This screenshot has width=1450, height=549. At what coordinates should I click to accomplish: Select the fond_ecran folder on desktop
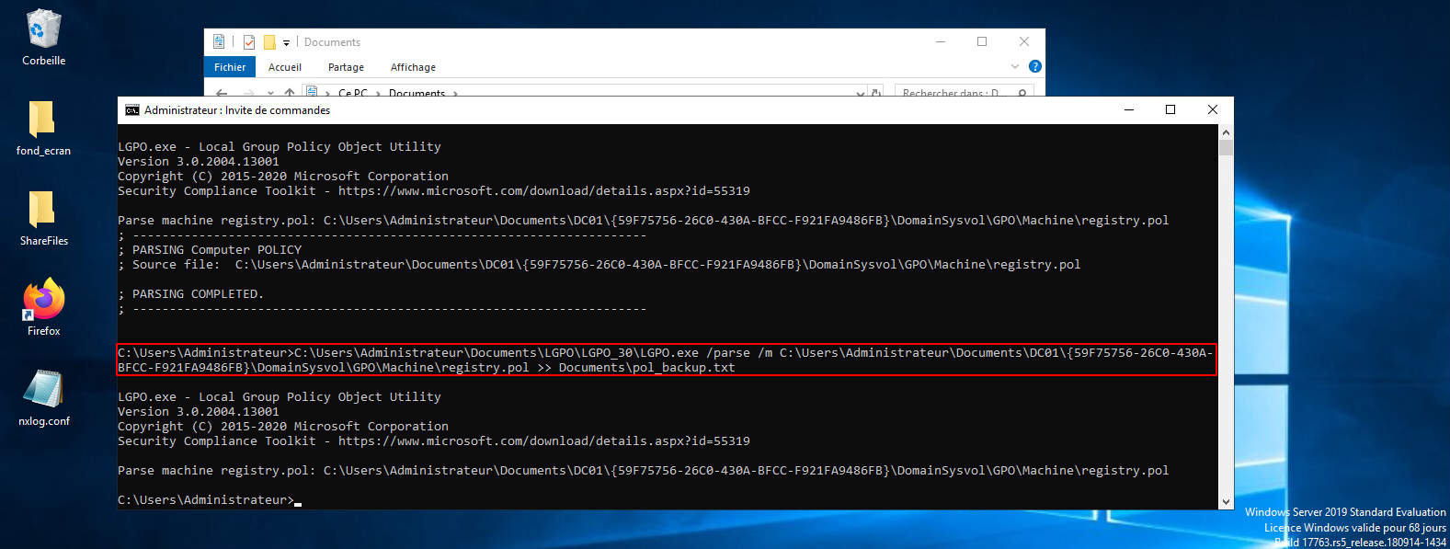click(x=43, y=120)
